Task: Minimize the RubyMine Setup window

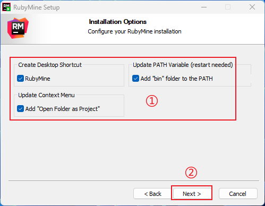Action: (204, 7)
